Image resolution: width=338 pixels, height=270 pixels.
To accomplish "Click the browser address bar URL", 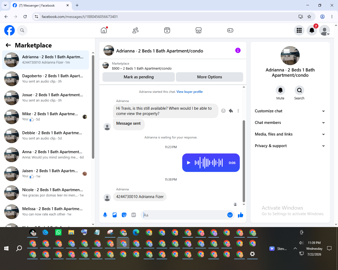I will coord(80,17).
